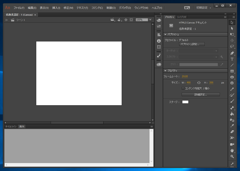
Task: Select the Text tool
Action: coord(232,59)
